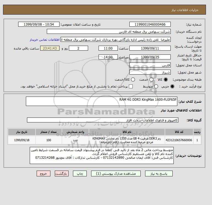Click the نام دستگاه خریدار label

[189, 32]
